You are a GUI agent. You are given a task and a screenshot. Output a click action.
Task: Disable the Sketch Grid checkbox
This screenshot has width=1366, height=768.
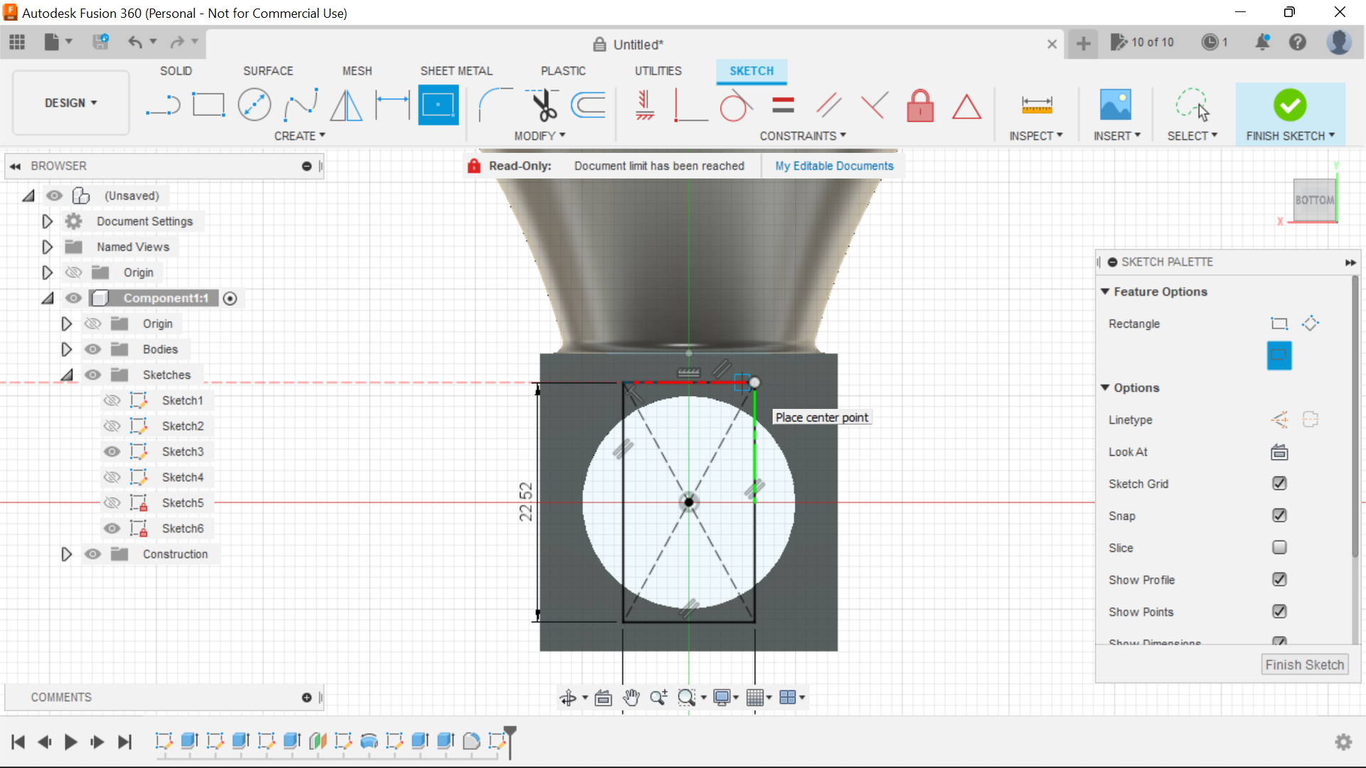[x=1279, y=484]
